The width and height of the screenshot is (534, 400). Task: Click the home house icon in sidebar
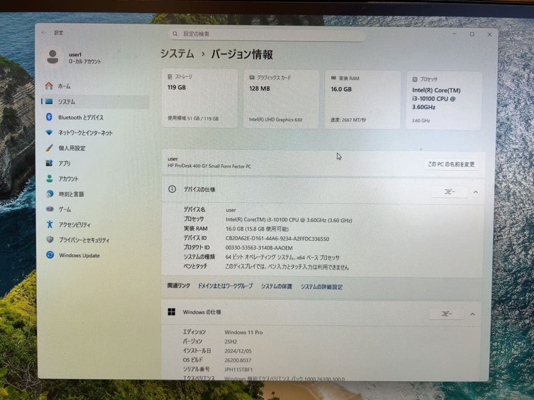(x=49, y=86)
